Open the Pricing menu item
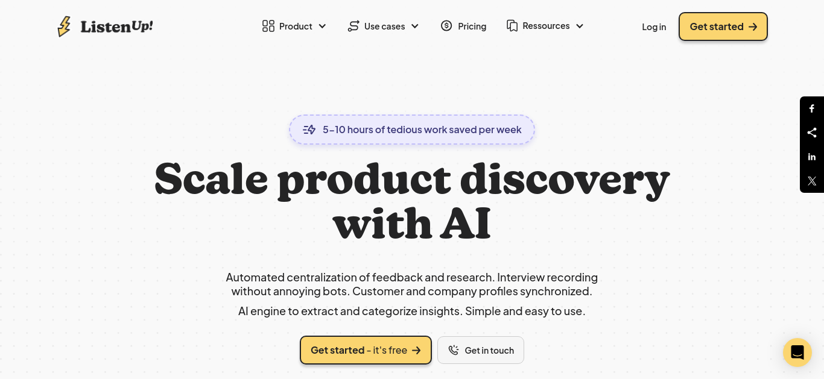 [x=463, y=26]
